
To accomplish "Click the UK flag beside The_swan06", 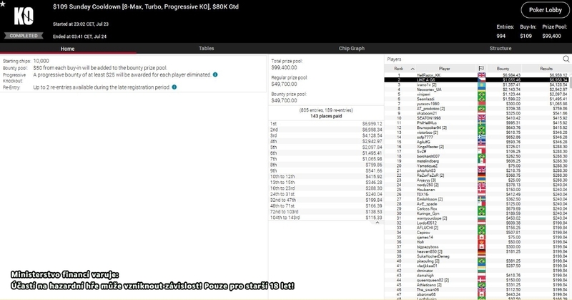I will tap(481, 289).
